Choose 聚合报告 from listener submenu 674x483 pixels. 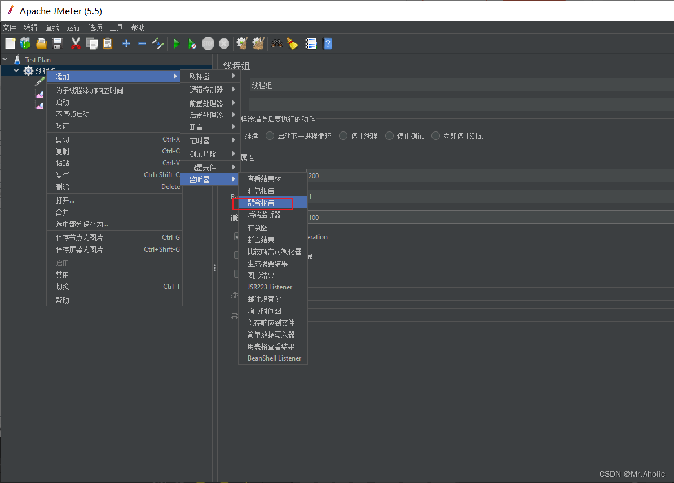pos(273,203)
